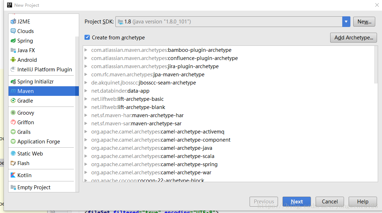Click the Spring leaf icon
The image size is (382, 213).
pyautogui.click(x=13, y=41)
